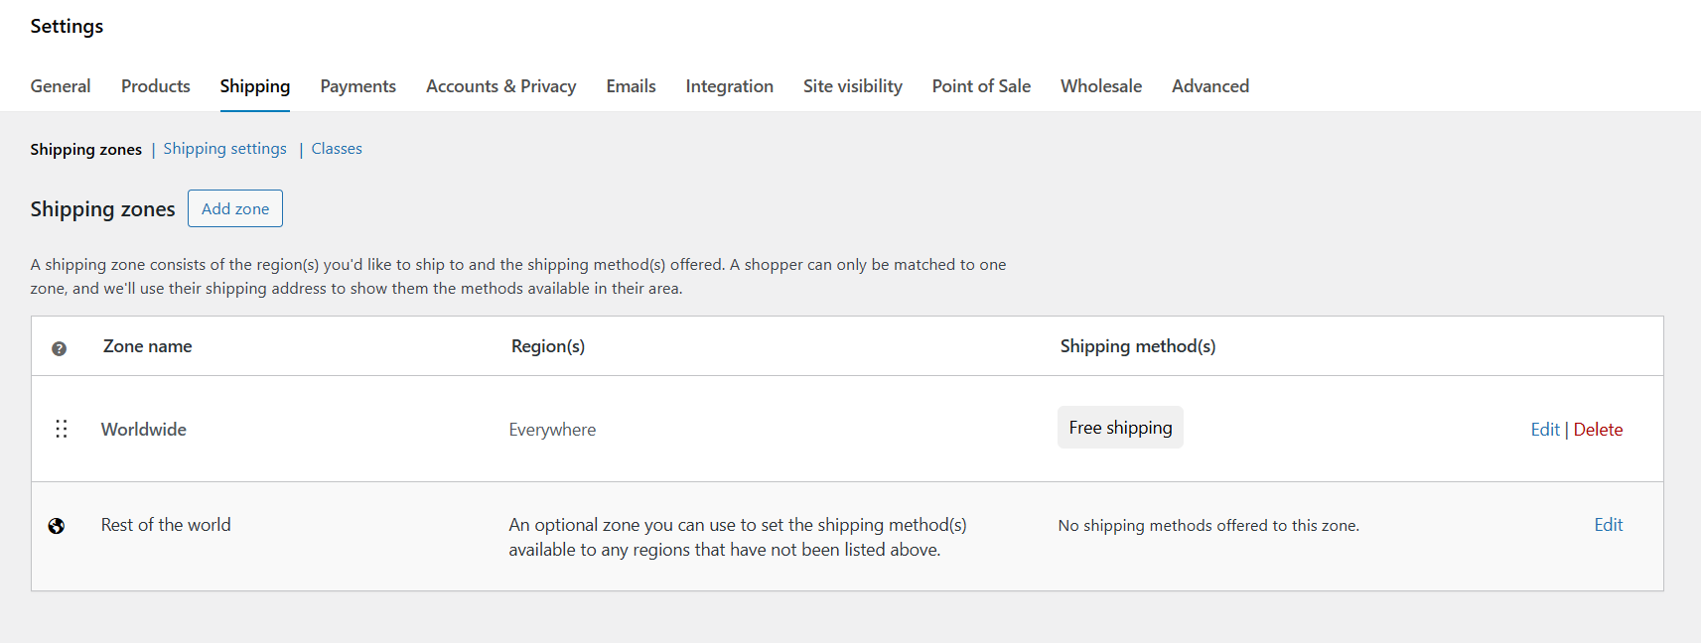Edit the Rest of the world zone
The height and width of the screenshot is (643, 1701).
tap(1609, 525)
